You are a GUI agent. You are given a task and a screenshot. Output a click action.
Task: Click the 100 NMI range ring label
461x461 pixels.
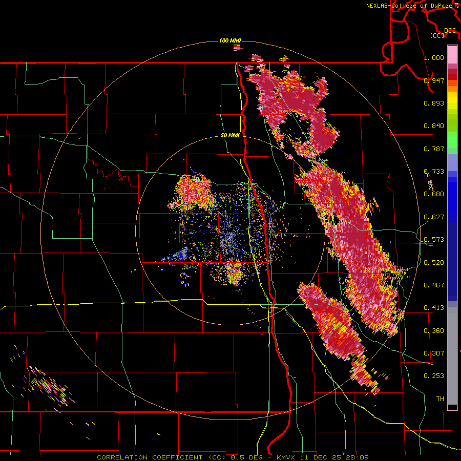click(x=230, y=40)
